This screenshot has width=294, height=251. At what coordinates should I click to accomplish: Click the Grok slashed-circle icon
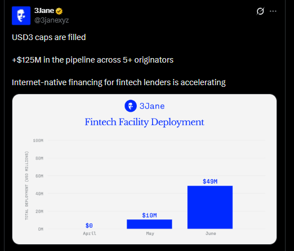tap(260, 11)
